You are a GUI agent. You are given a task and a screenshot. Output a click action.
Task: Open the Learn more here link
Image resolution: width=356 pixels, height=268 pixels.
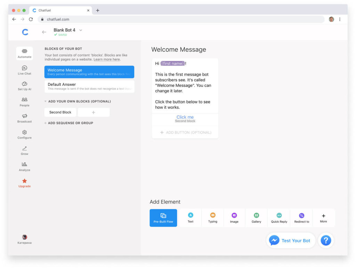tap(107, 59)
